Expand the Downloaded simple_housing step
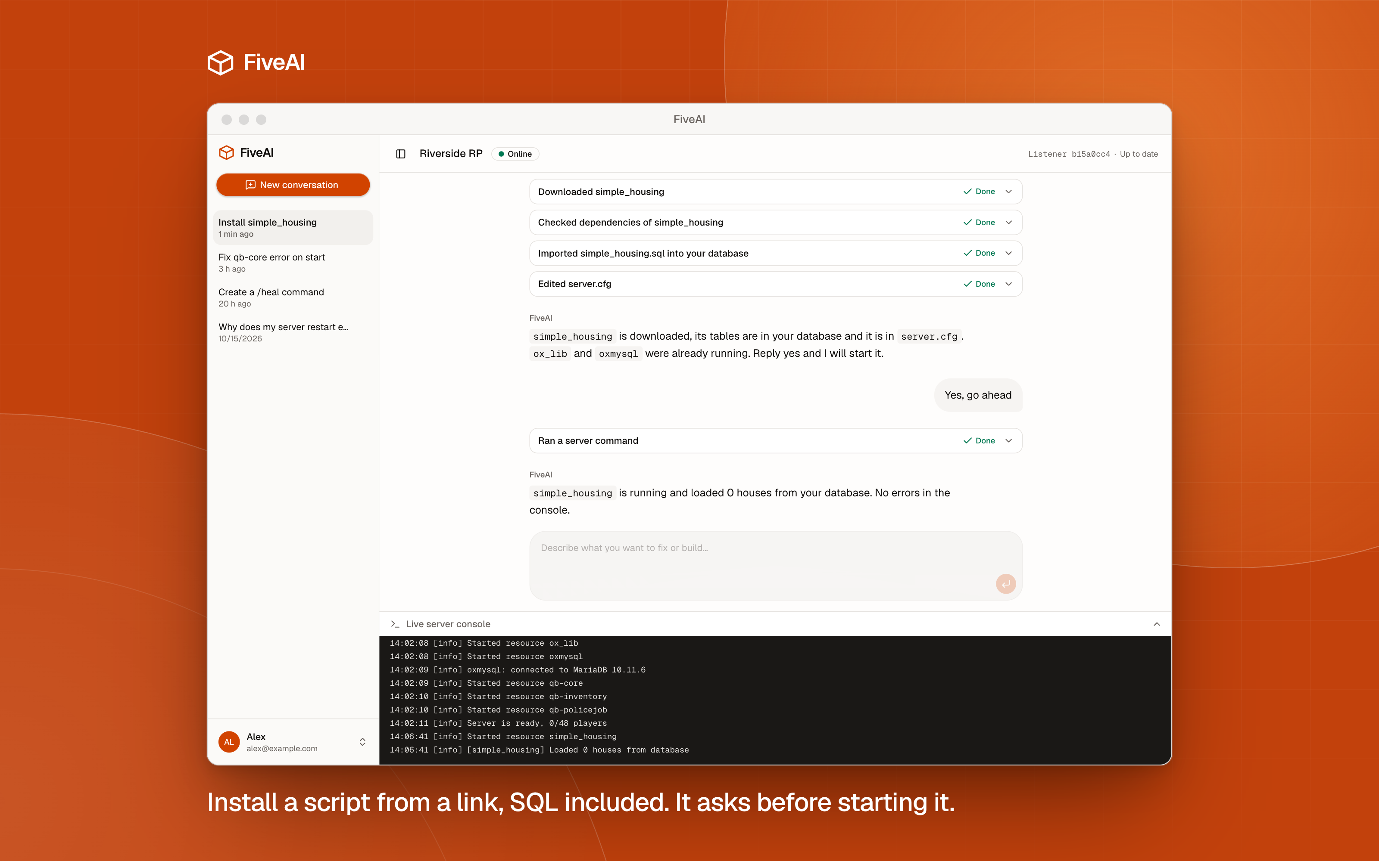The image size is (1379, 861). click(x=1008, y=191)
